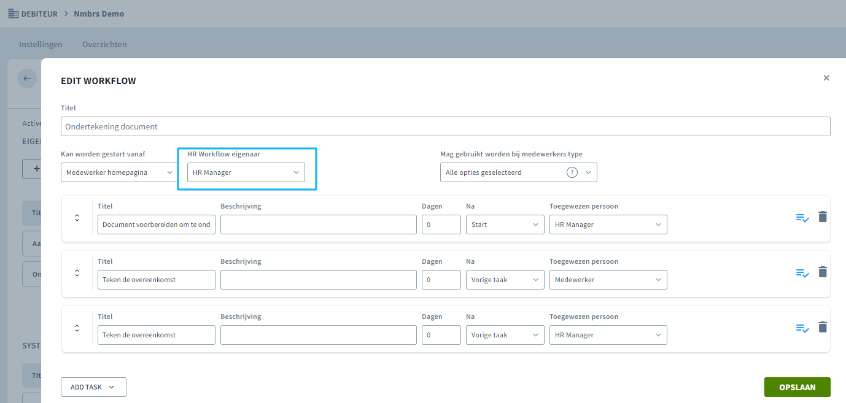
Task: Delete the last task row
Action: [x=823, y=327]
